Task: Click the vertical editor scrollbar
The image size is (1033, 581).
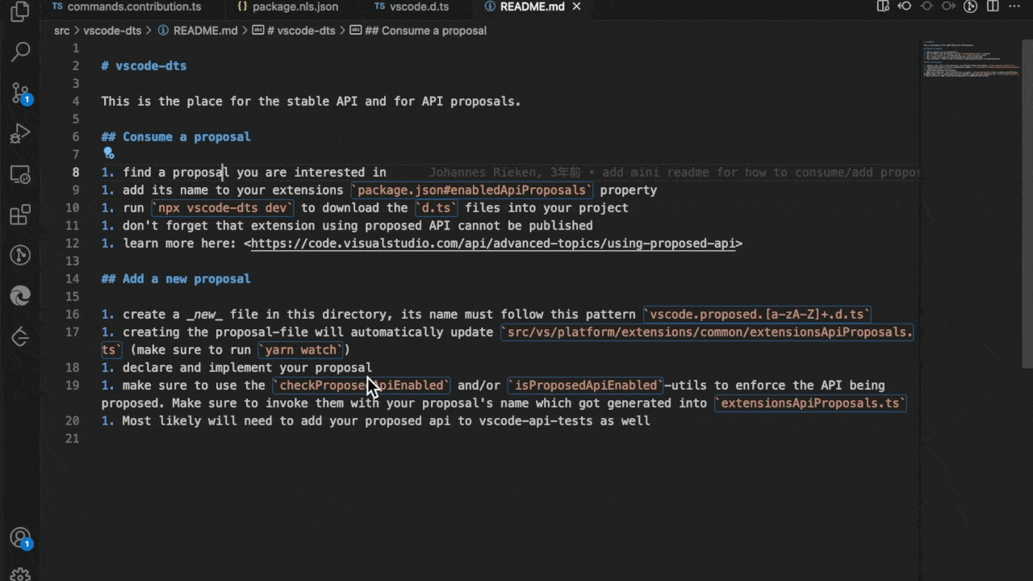Action: point(1027,204)
